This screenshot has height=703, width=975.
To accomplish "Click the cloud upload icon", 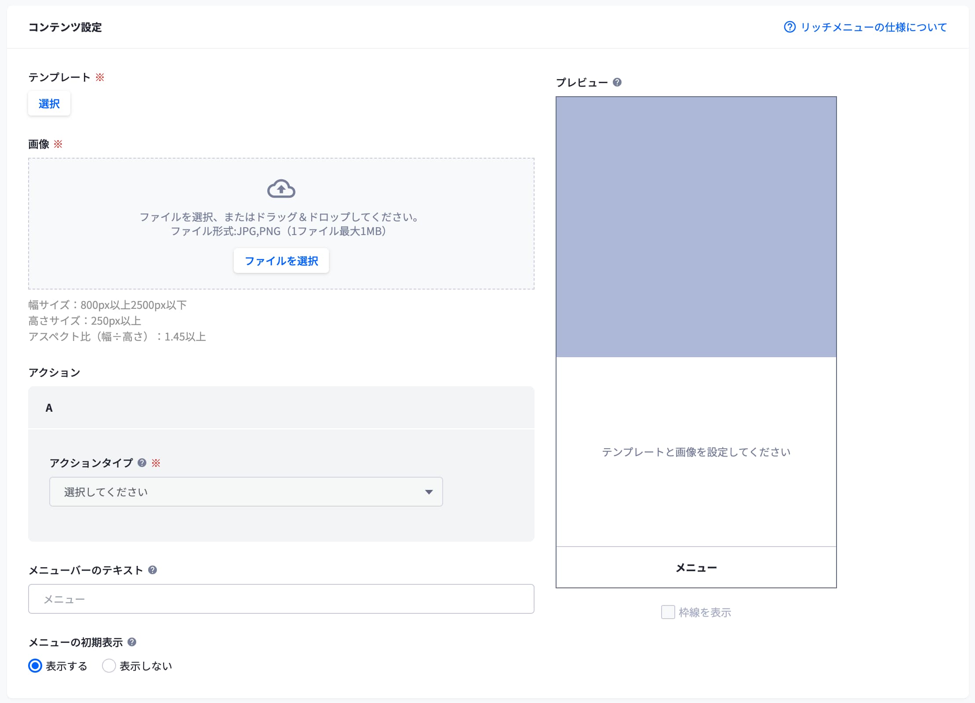I will tap(281, 189).
